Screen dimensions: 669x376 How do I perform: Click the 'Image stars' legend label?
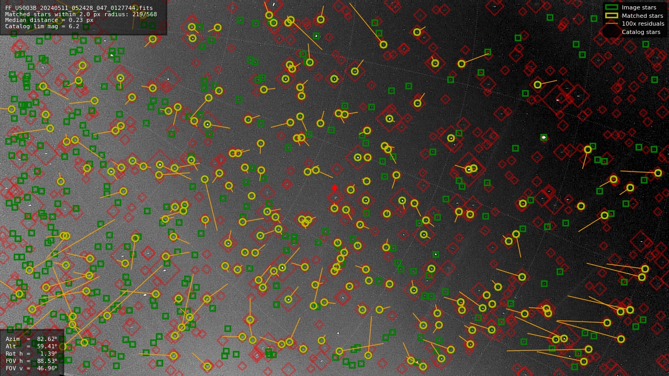(x=639, y=8)
